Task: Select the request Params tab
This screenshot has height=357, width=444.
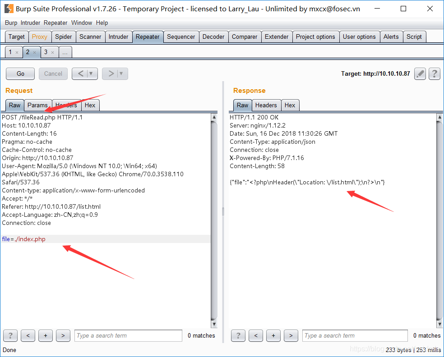Action: (x=37, y=105)
